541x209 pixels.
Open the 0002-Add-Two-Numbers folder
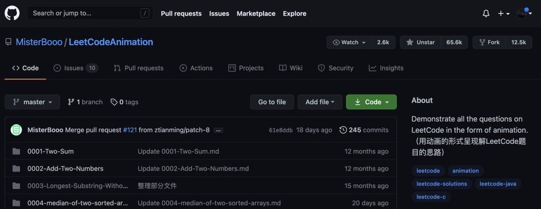point(65,168)
